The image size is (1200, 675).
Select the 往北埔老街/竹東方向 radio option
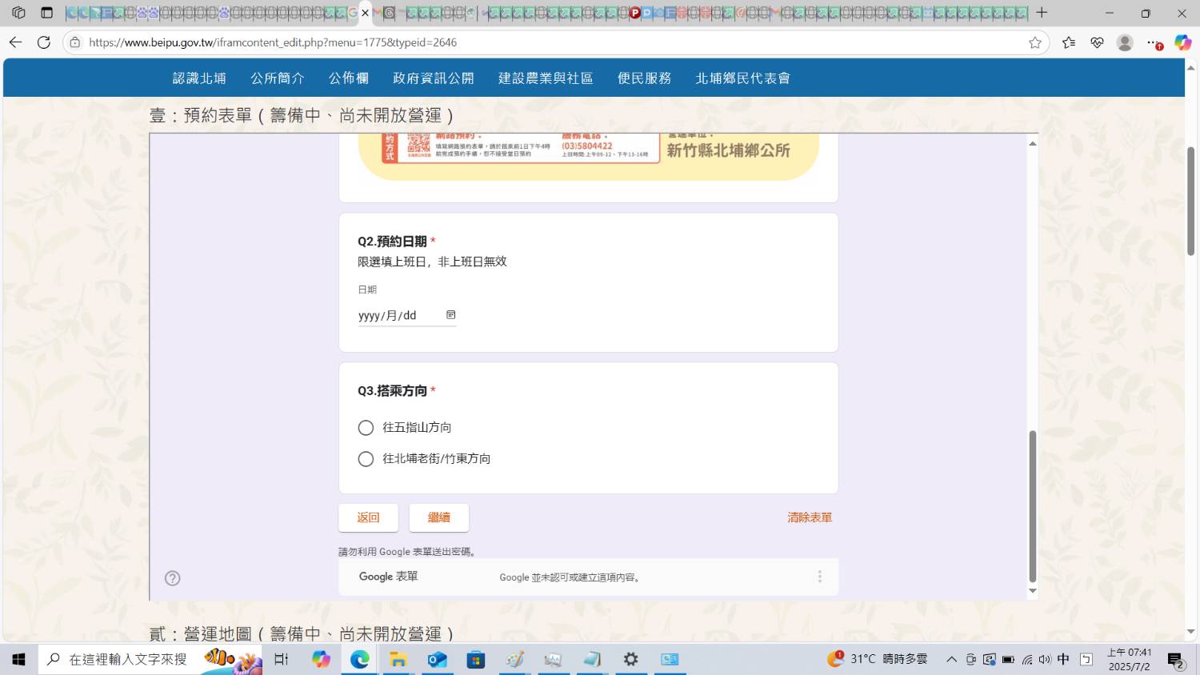(366, 459)
